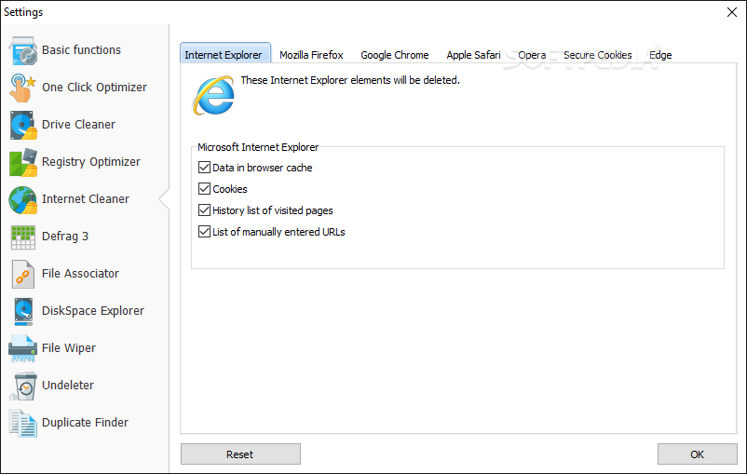747x474 pixels.
Task: Click the File Wiper shredder icon
Action: [23, 348]
